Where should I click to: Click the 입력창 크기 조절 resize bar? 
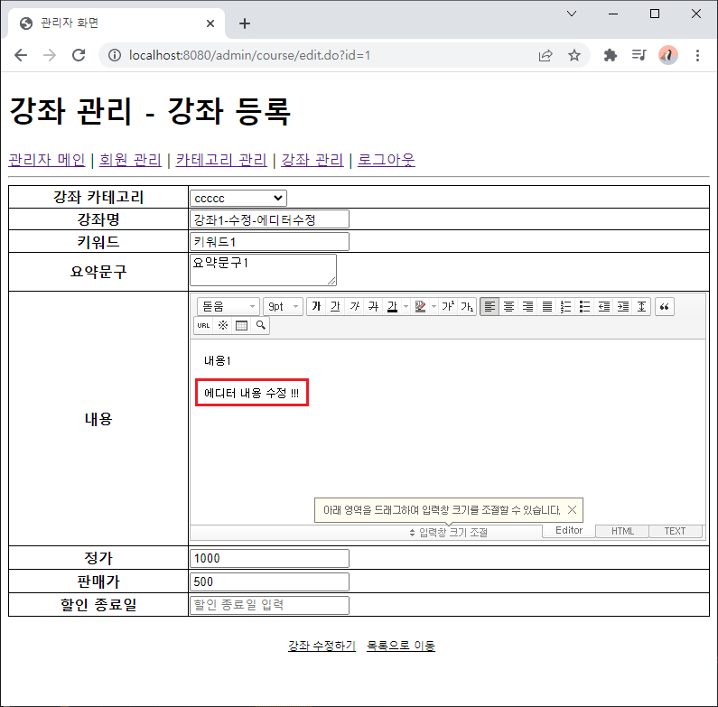[x=448, y=532]
